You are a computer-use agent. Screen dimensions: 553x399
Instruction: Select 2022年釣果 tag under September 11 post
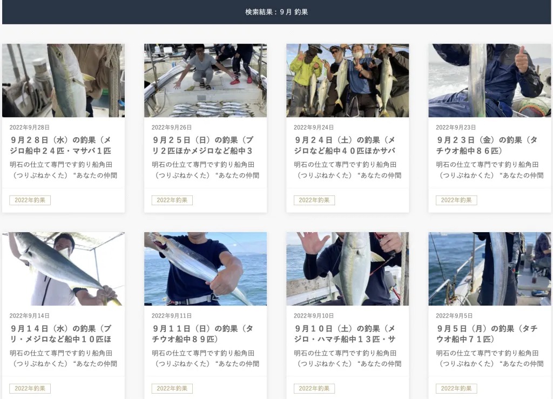pos(172,388)
